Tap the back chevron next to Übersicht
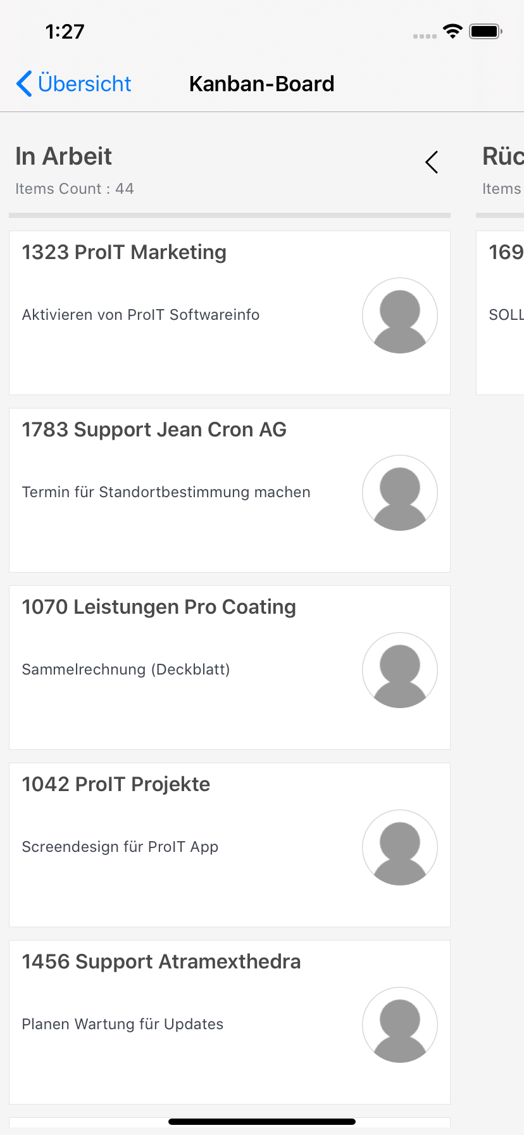This screenshot has height=1135, width=524. point(24,84)
